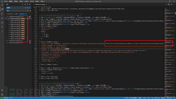Run file with play icon in editor toolbar
Image resolution: width=176 pixels, height=99 pixels.
[167, 4]
